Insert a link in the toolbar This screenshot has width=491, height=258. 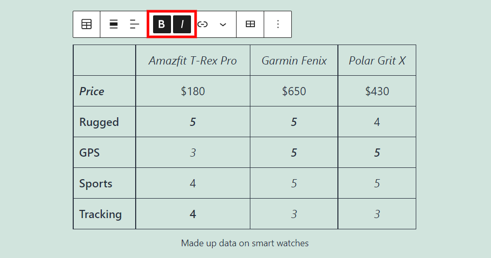(203, 25)
